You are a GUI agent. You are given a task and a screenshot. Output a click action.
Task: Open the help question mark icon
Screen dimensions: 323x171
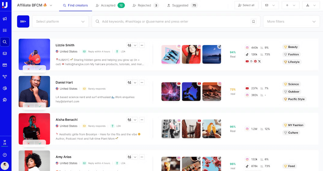coord(5,155)
